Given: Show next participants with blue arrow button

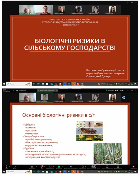Looking at the screenshot, I should (x=124, y=98).
